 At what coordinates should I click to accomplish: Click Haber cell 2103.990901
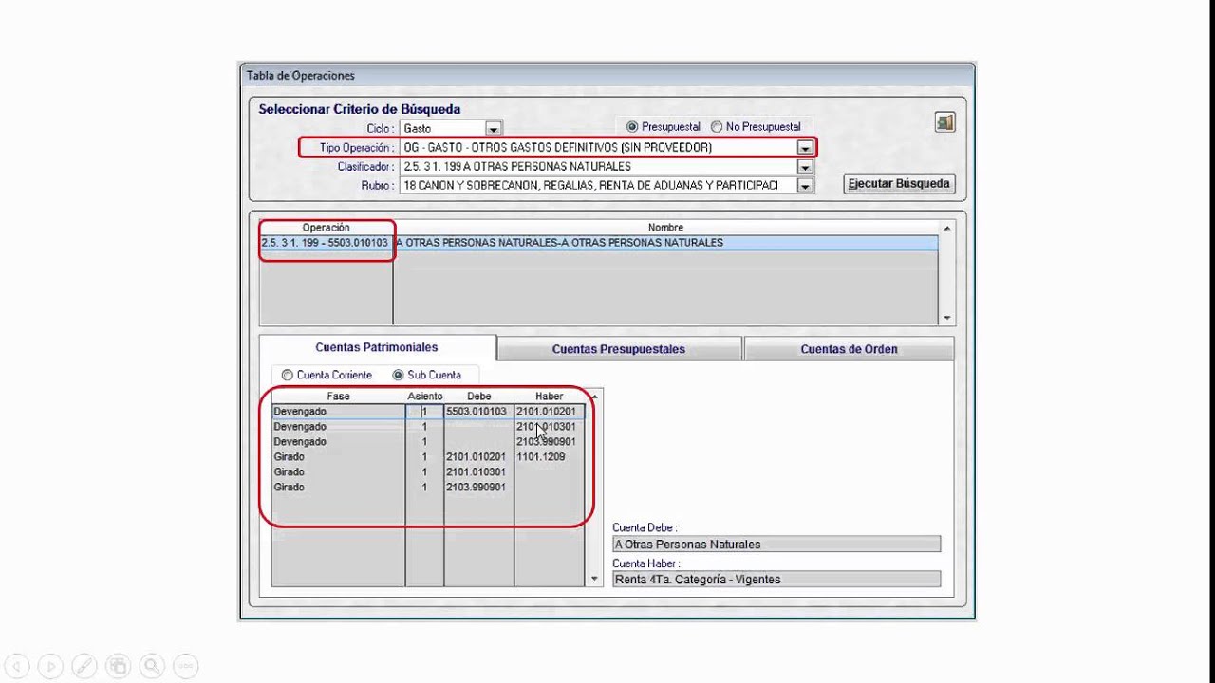point(550,442)
